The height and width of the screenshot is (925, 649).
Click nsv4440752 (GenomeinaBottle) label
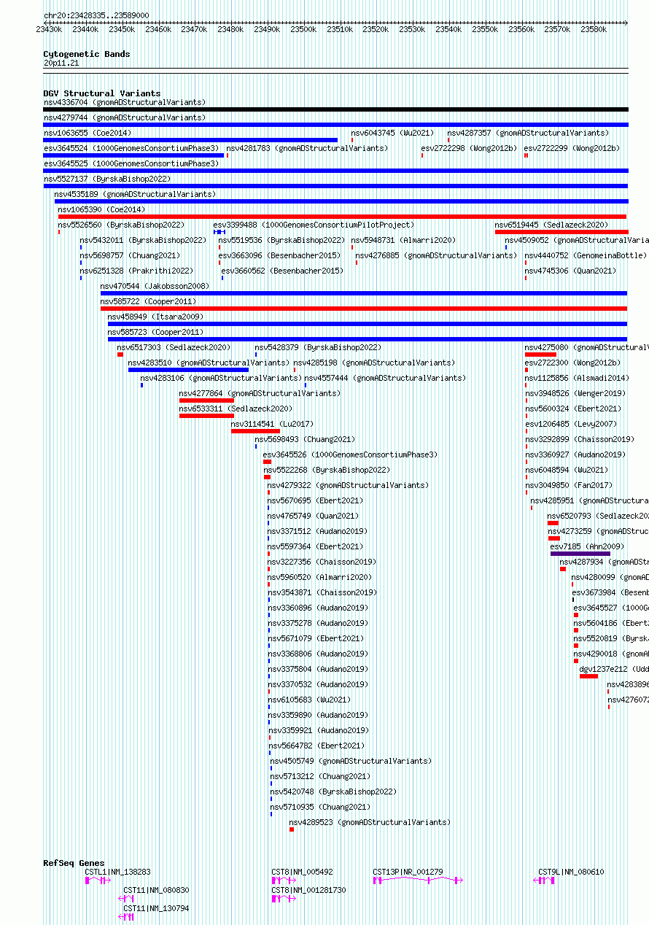(586, 255)
